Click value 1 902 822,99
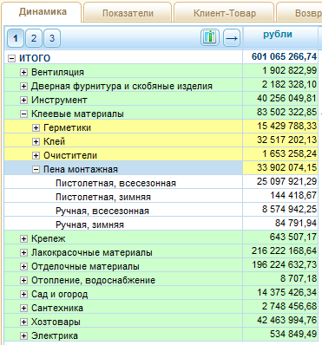322x345 pixels. point(289,70)
